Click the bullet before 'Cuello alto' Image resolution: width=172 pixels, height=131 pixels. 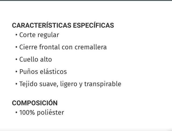(x=16, y=59)
